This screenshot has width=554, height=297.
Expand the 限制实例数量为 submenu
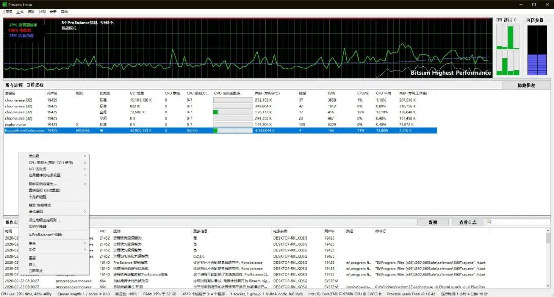click(x=54, y=184)
